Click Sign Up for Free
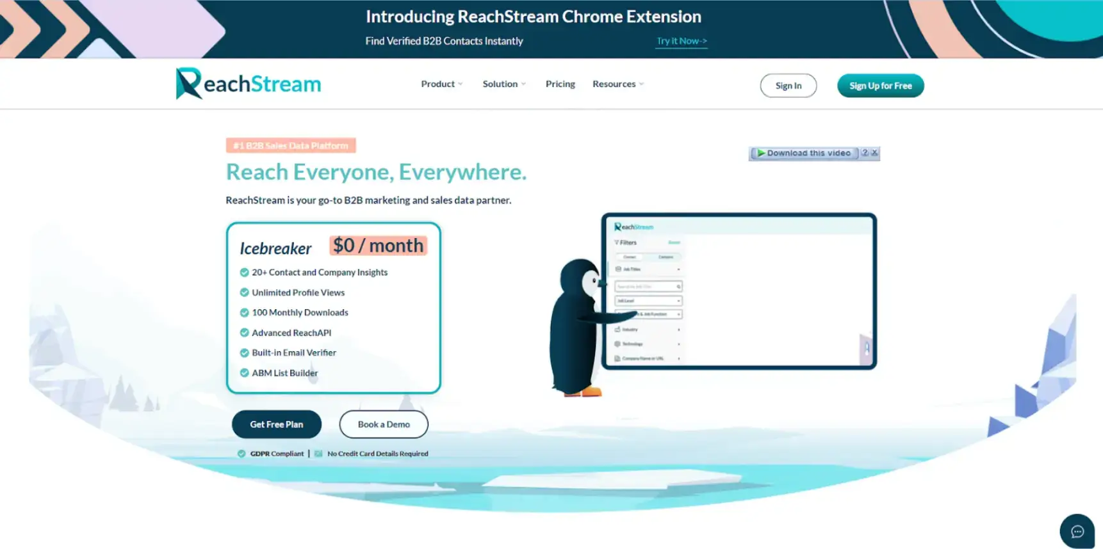The image size is (1103, 549). point(880,86)
